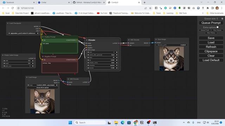Screen dimensions: 225x126
Task: Save the workflow with Save button
Action: click(x=211, y=38)
